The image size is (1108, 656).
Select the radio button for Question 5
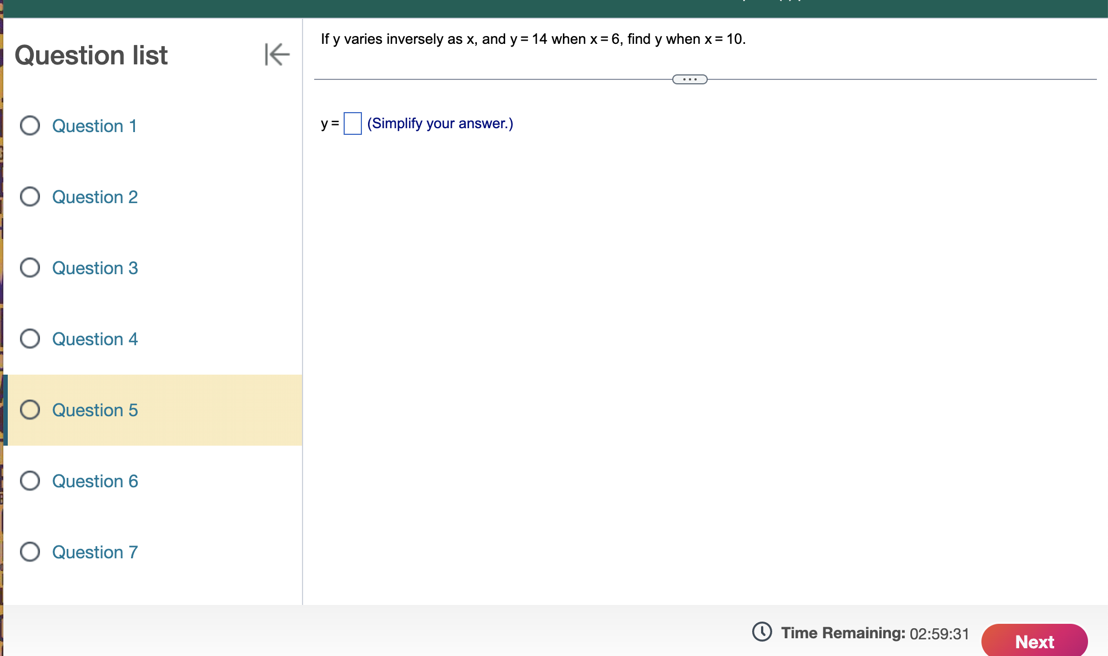(31, 410)
